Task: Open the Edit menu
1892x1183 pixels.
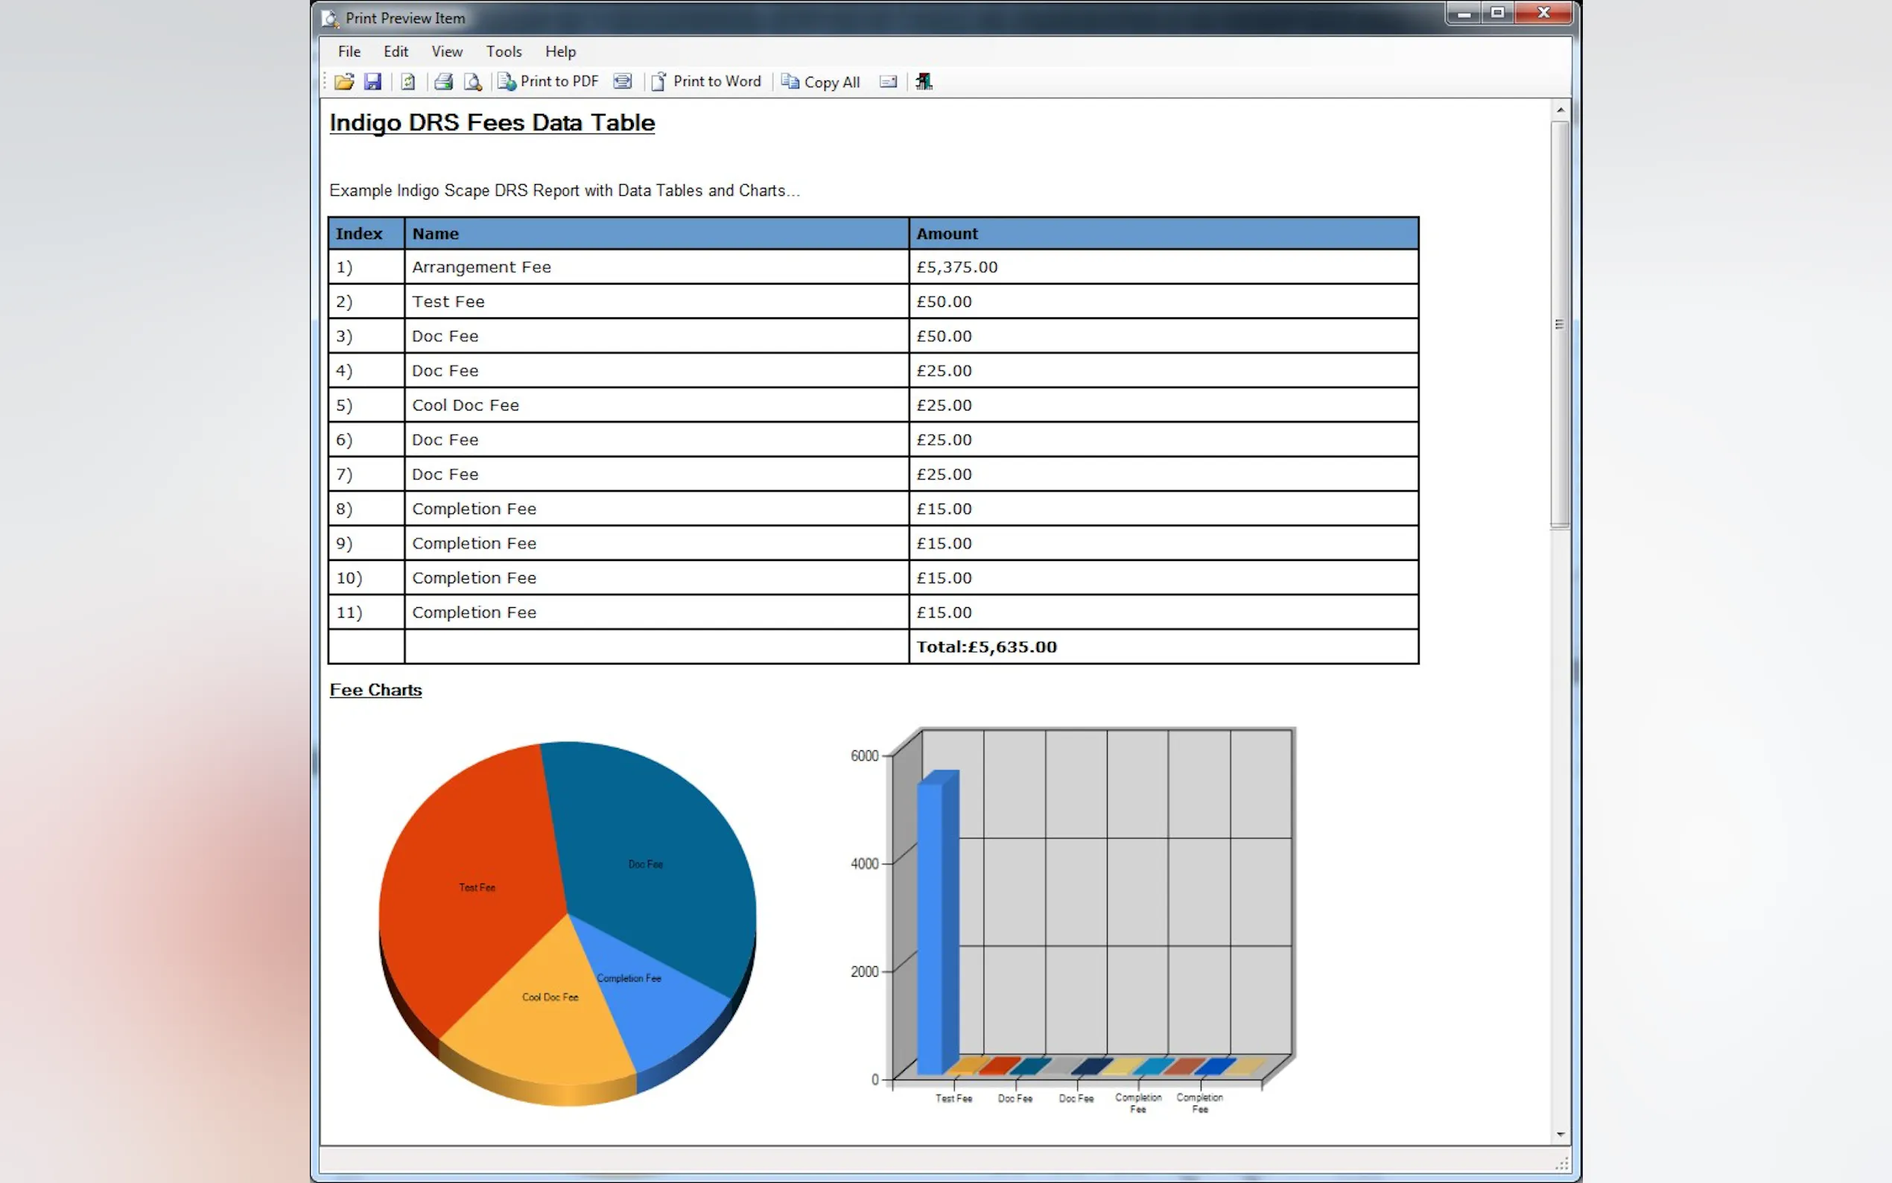Action: [x=396, y=51]
